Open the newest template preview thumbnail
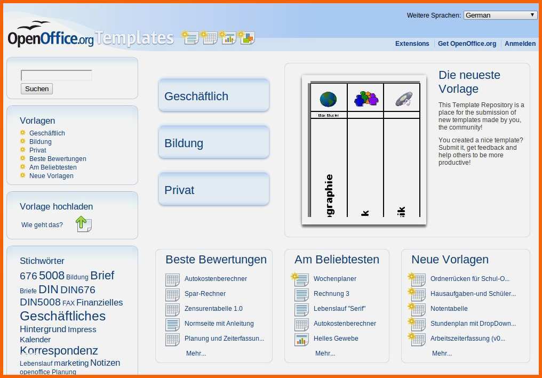 (363, 150)
